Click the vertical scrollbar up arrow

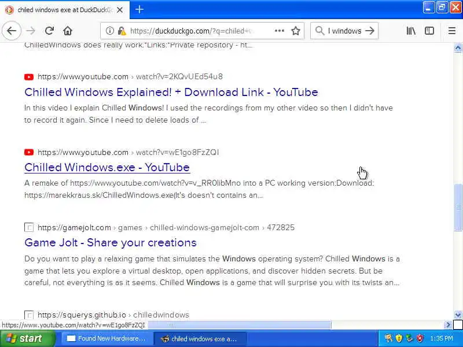(458, 48)
